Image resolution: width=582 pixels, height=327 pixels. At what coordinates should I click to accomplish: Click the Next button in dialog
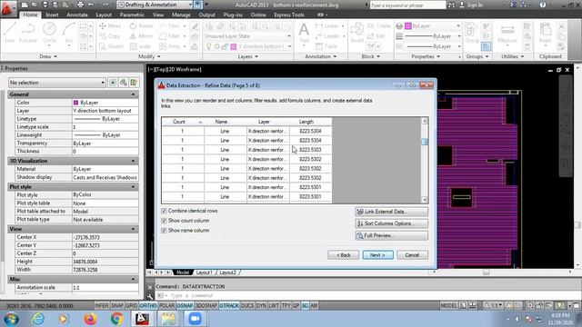pos(378,255)
